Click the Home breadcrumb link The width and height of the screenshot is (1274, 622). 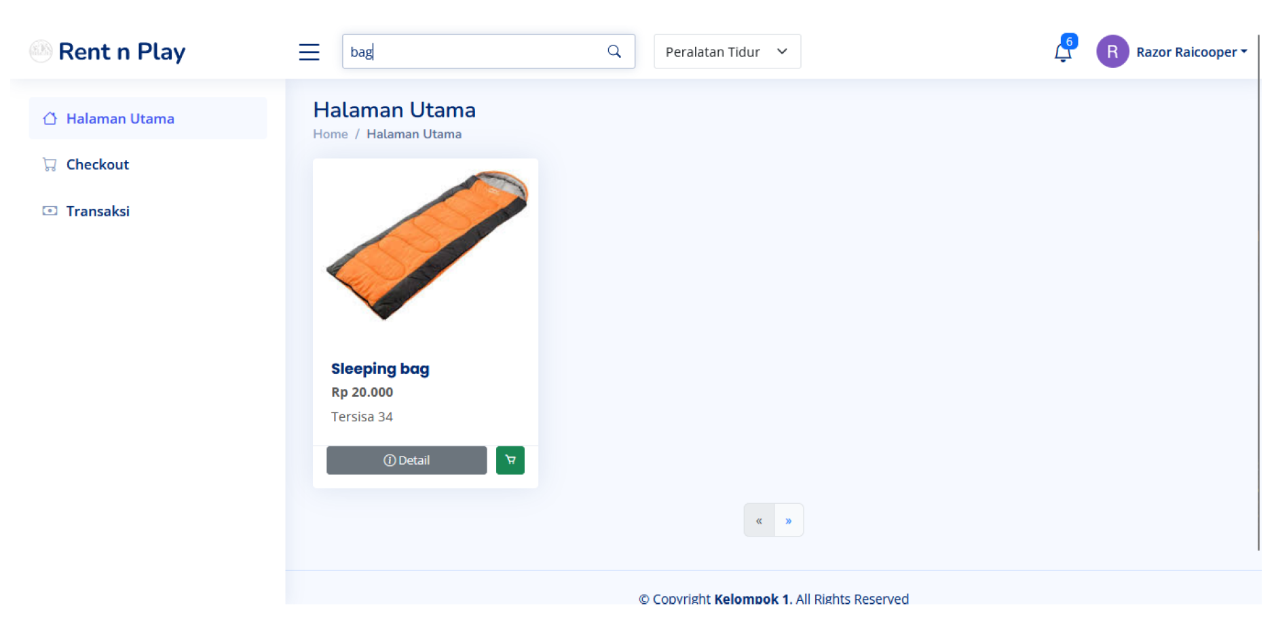tap(331, 134)
